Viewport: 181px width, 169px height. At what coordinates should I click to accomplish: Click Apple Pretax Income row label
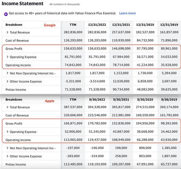tap(16, 164)
